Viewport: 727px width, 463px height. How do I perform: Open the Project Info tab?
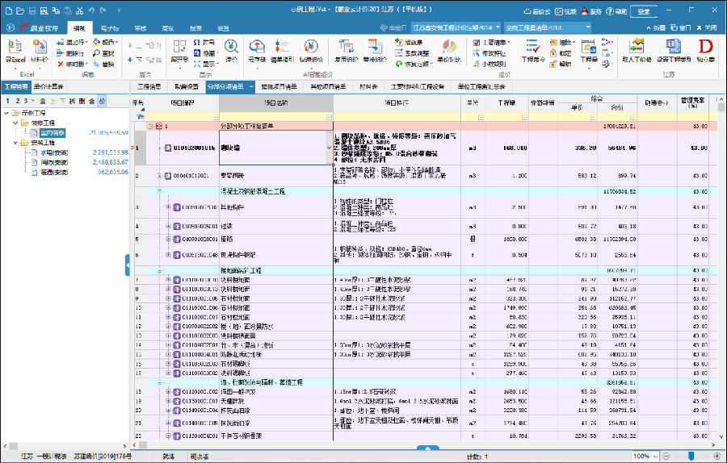pyautogui.click(x=149, y=86)
